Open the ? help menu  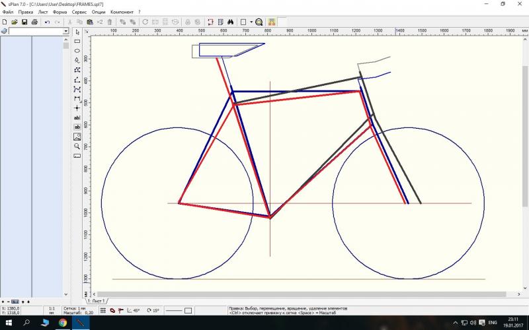140,12
